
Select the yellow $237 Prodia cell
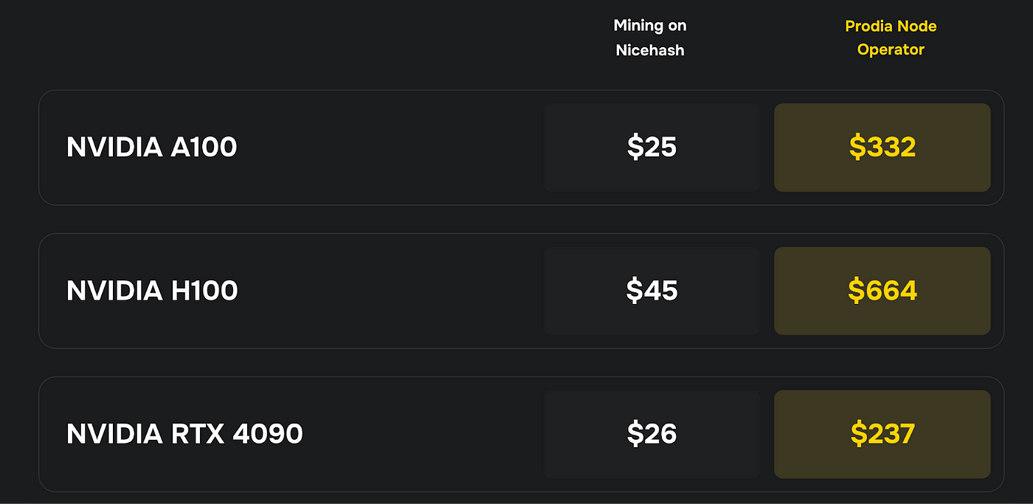tap(882, 434)
